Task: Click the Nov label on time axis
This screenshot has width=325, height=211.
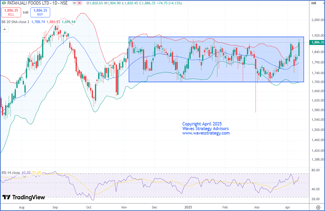Action: (124, 207)
